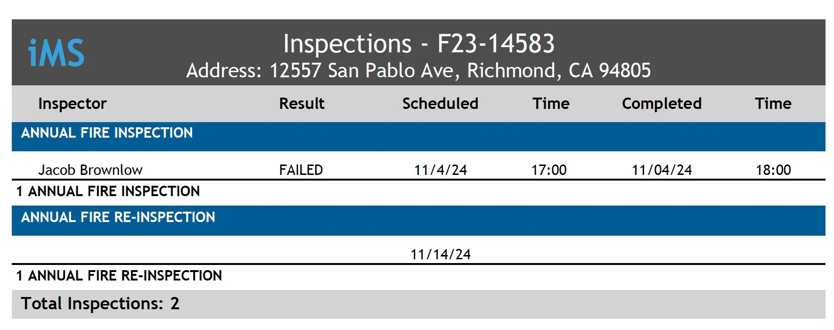Screen dimensions: 834x330
Task: Select the Inspections F23-14583 title
Action: click(418, 44)
